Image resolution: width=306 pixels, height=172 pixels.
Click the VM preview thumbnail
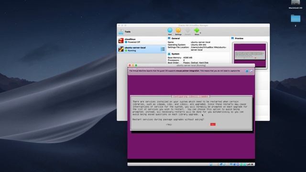tap(250, 55)
